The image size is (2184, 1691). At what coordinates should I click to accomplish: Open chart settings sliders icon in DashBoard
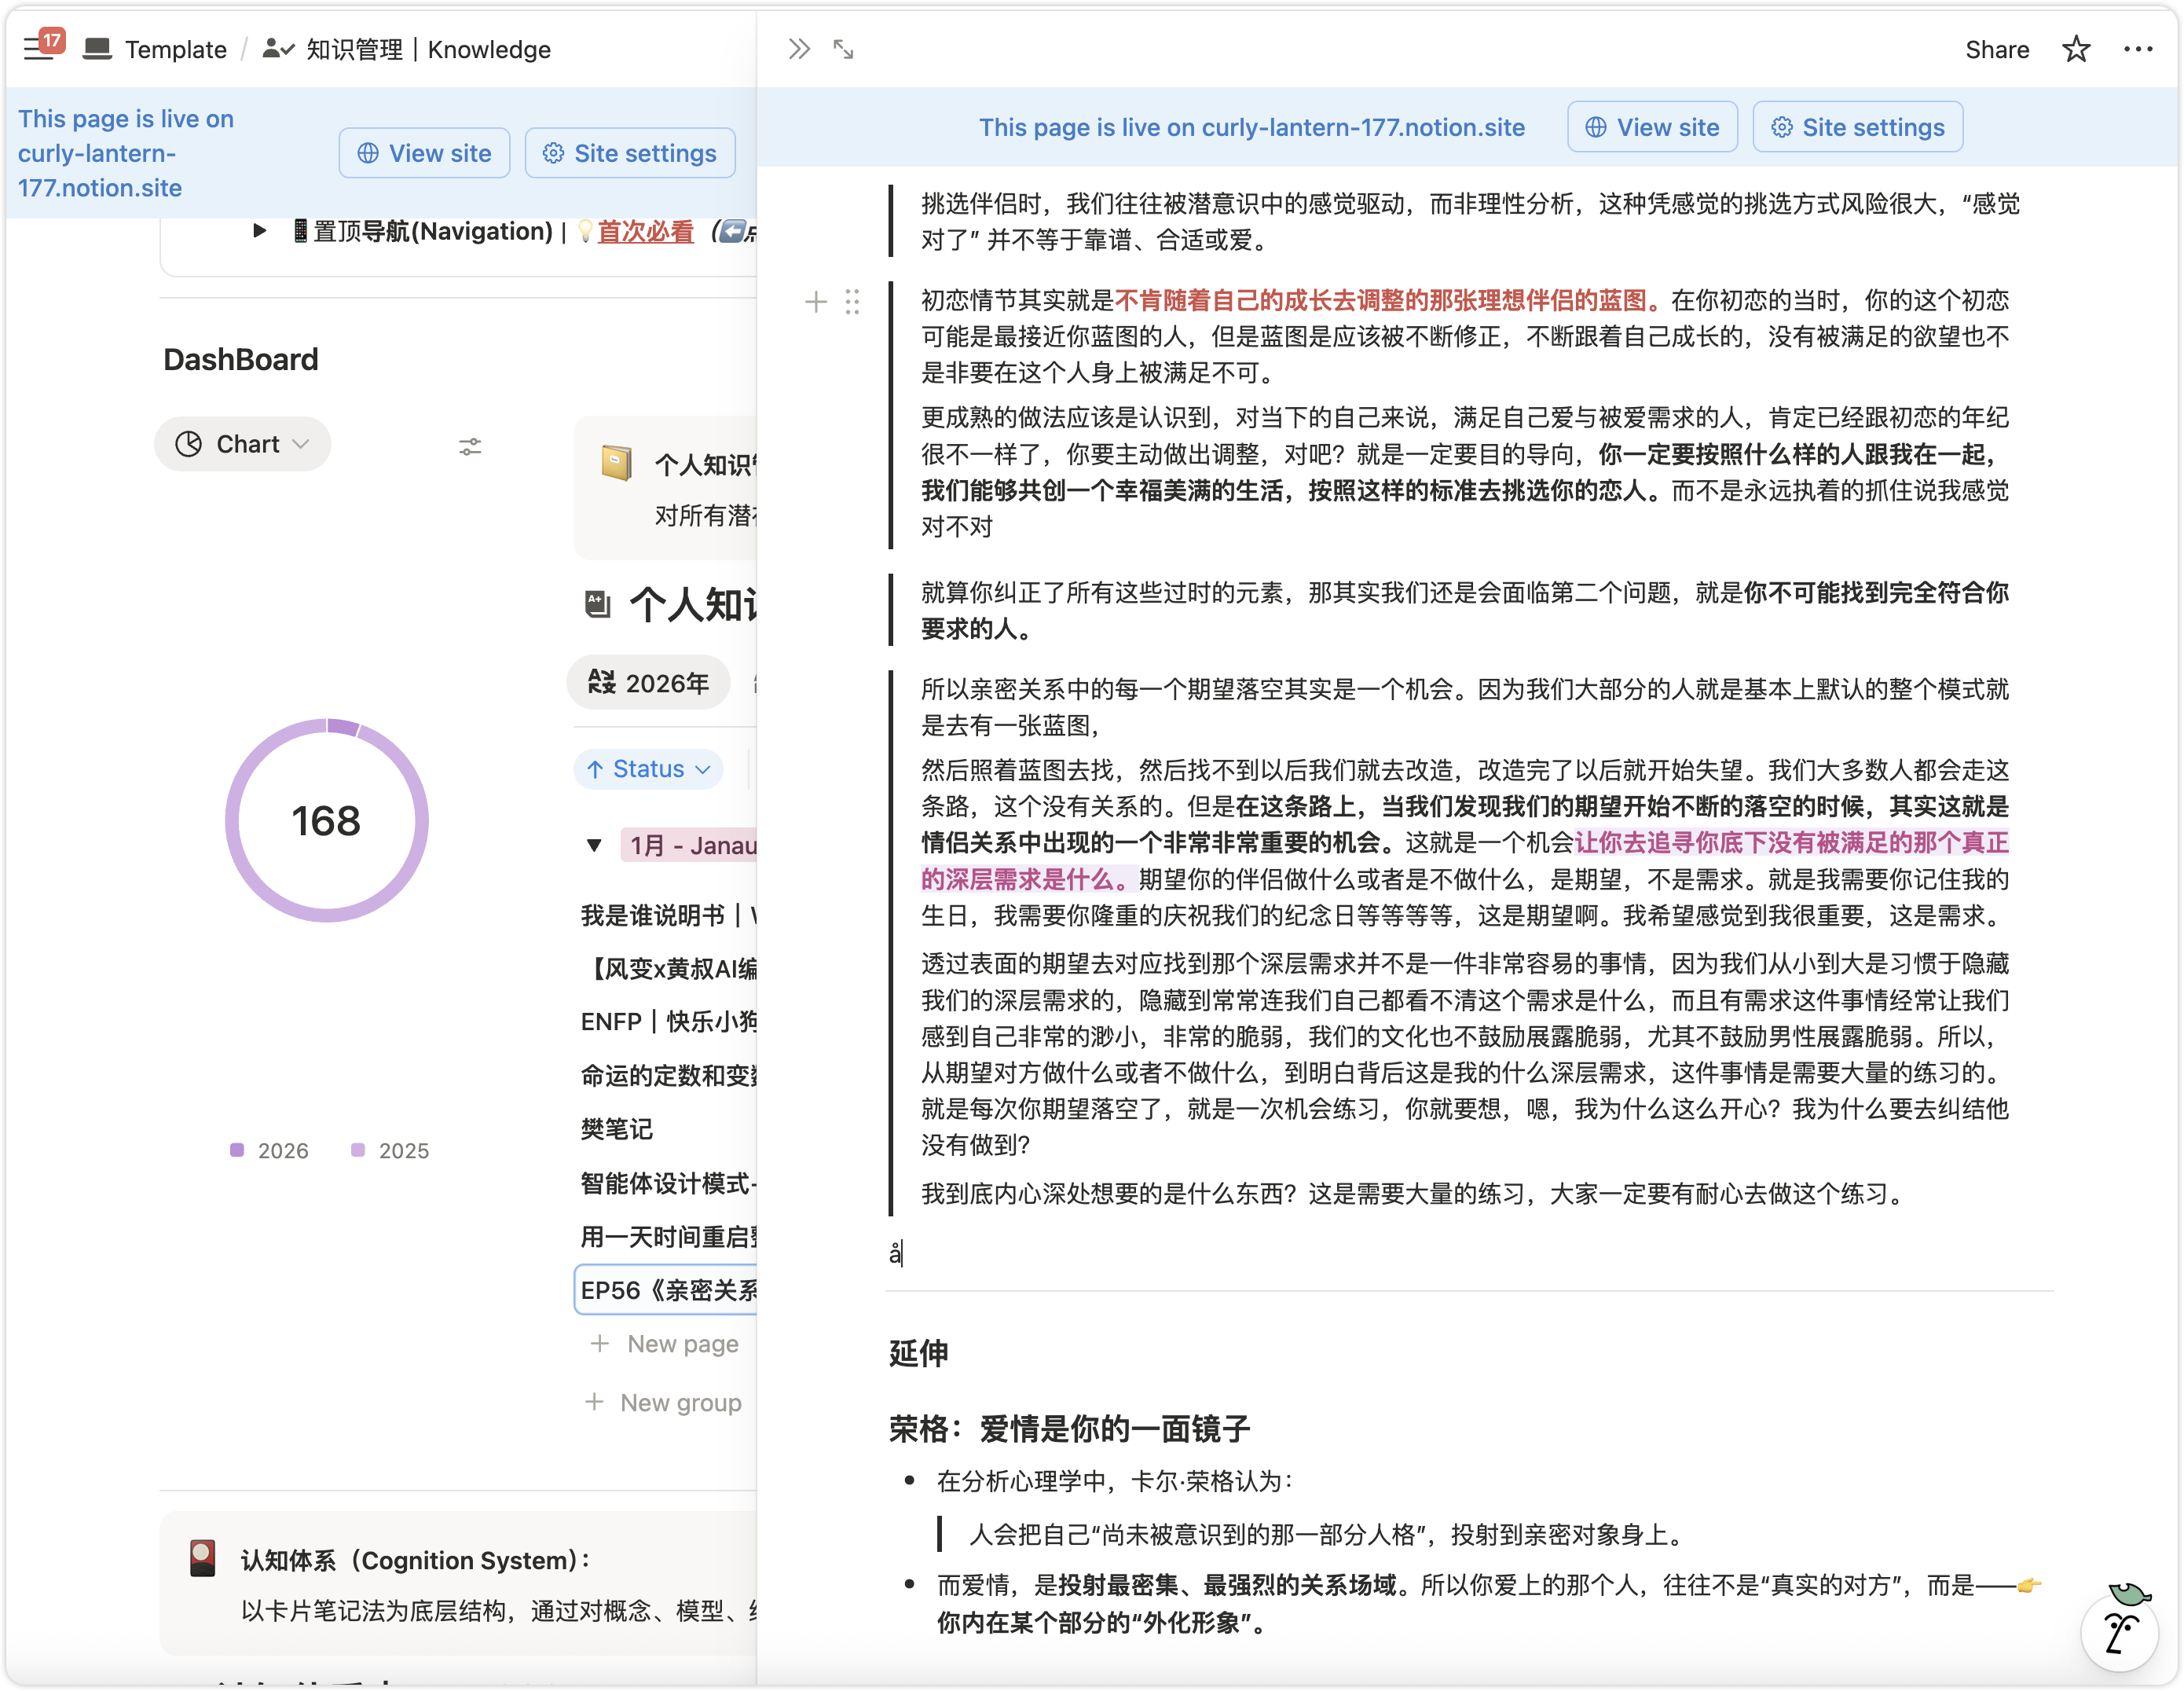[x=469, y=446]
